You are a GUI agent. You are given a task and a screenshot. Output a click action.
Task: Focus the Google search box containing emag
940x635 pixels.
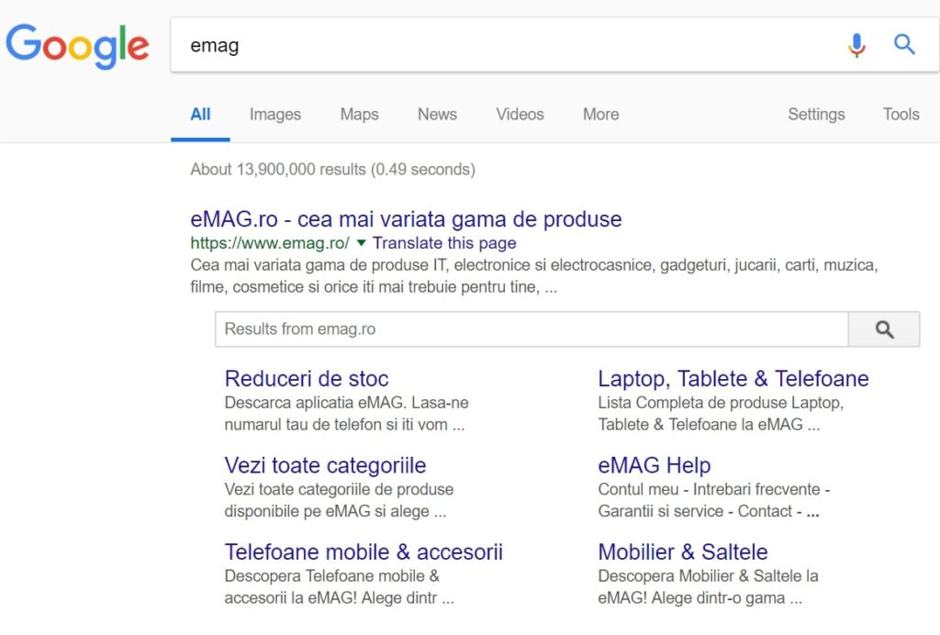[505, 45]
